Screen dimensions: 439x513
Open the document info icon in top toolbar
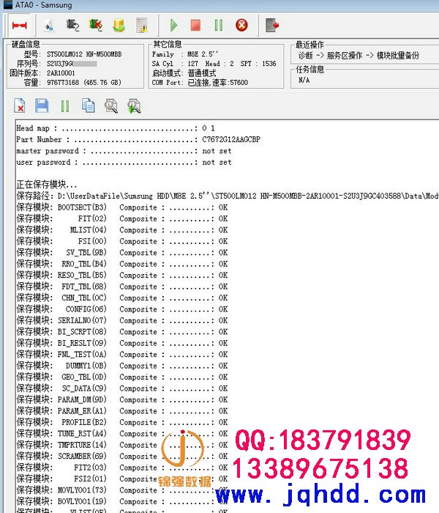(49, 25)
